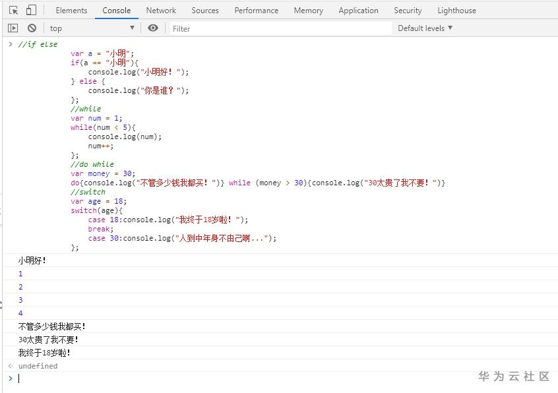Click the 'undefined' return value line

(x=38, y=365)
